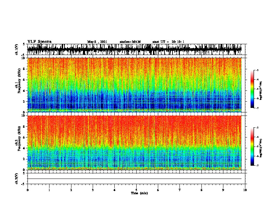Click the 10 tick on the Time axis

pyautogui.click(x=245, y=190)
